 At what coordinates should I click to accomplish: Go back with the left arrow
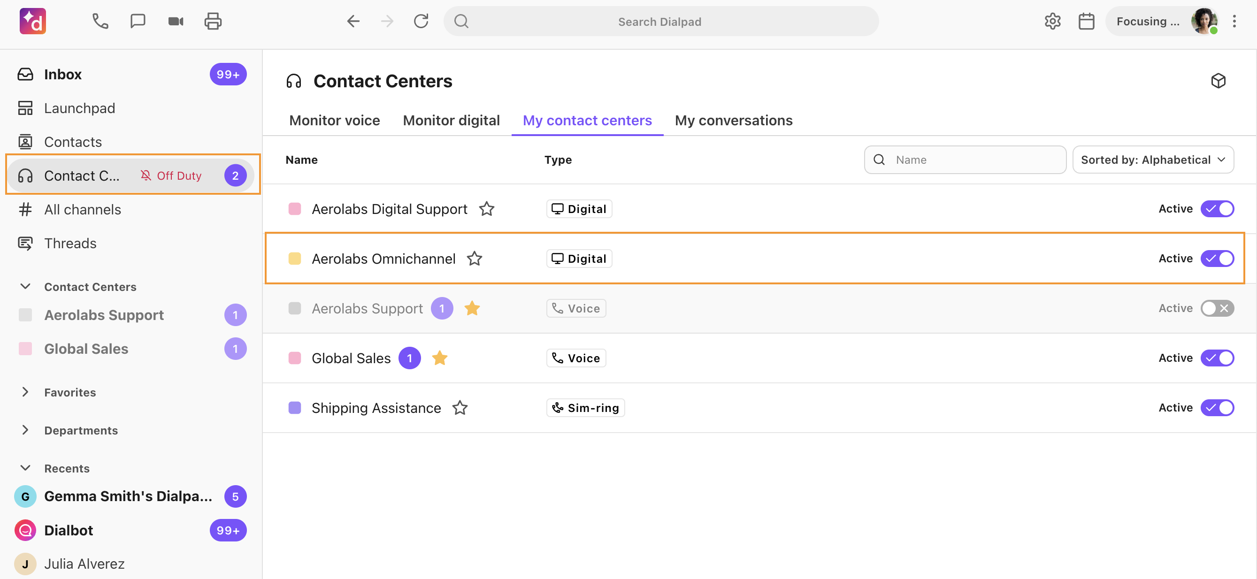[353, 21]
